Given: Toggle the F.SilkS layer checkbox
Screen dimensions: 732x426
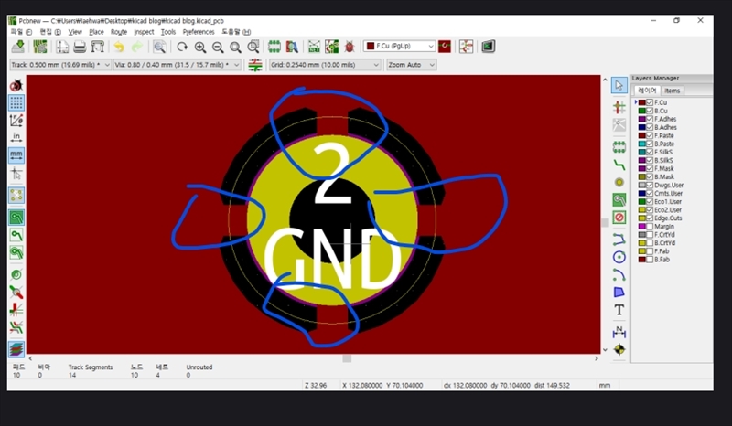Looking at the screenshot, I should coord(650,152).
